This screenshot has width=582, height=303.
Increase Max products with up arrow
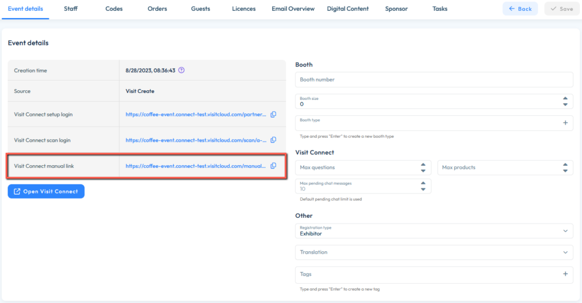point(565,165)
